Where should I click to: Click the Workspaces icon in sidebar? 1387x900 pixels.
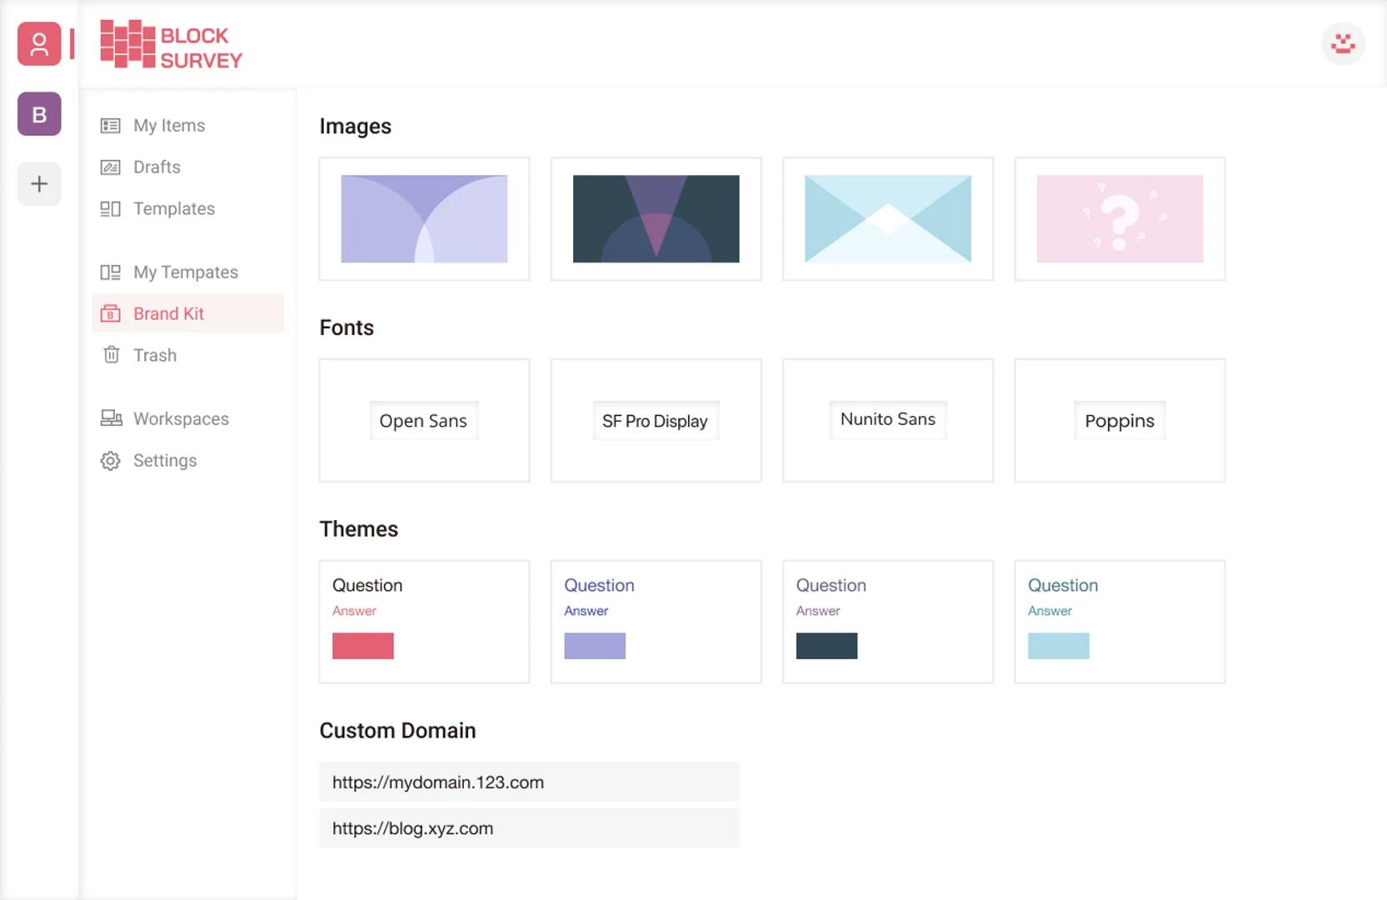coord(111,418)
